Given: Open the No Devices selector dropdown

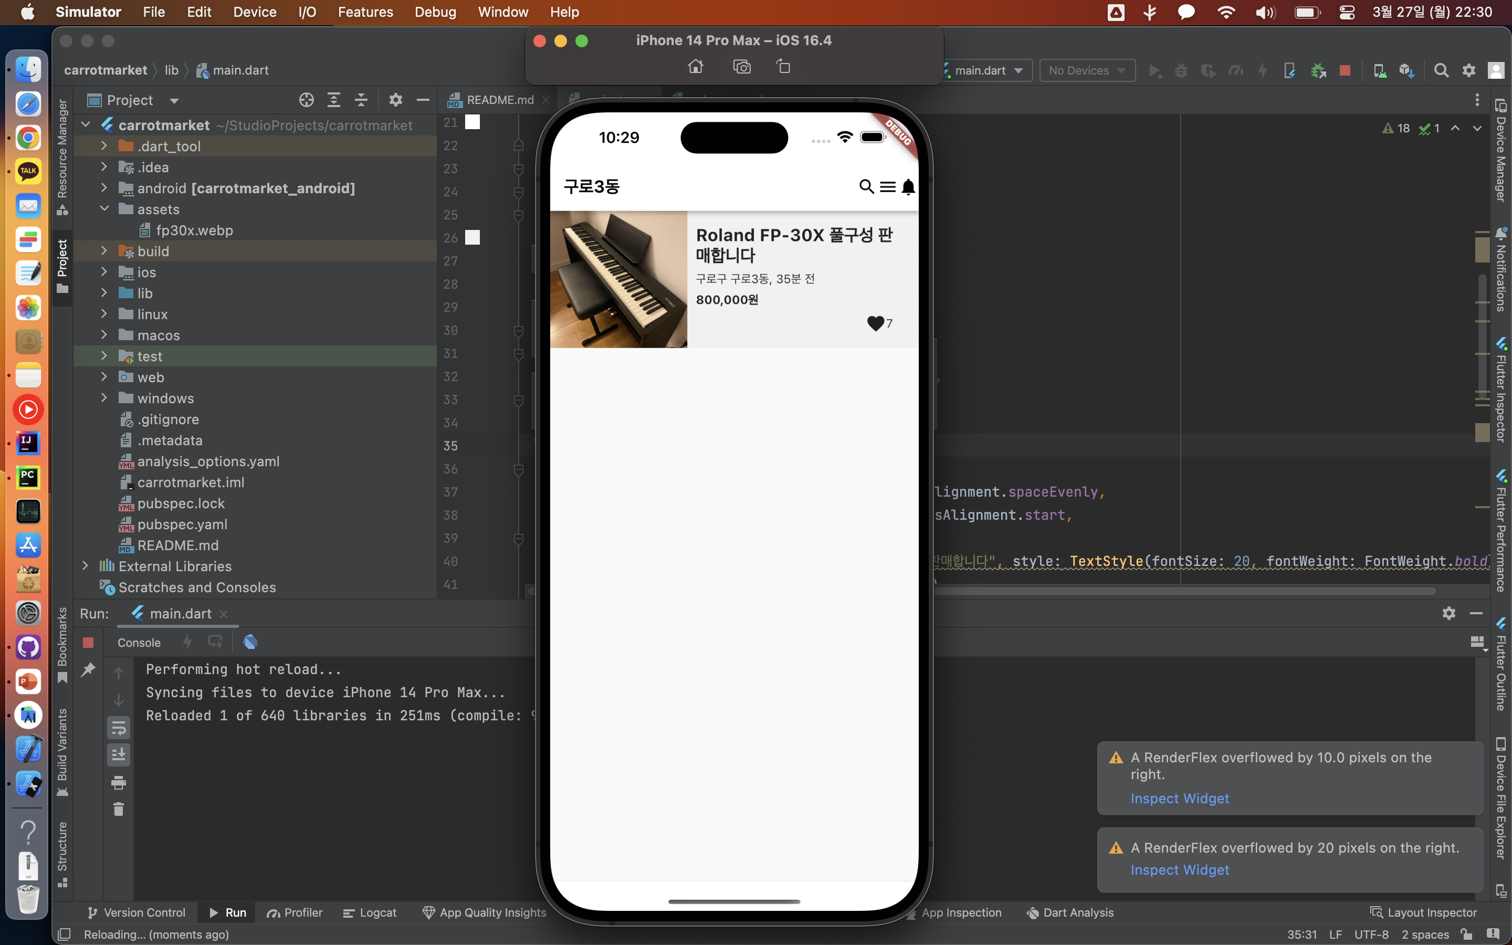Looking at the screenshot, I should (1088, 71).
